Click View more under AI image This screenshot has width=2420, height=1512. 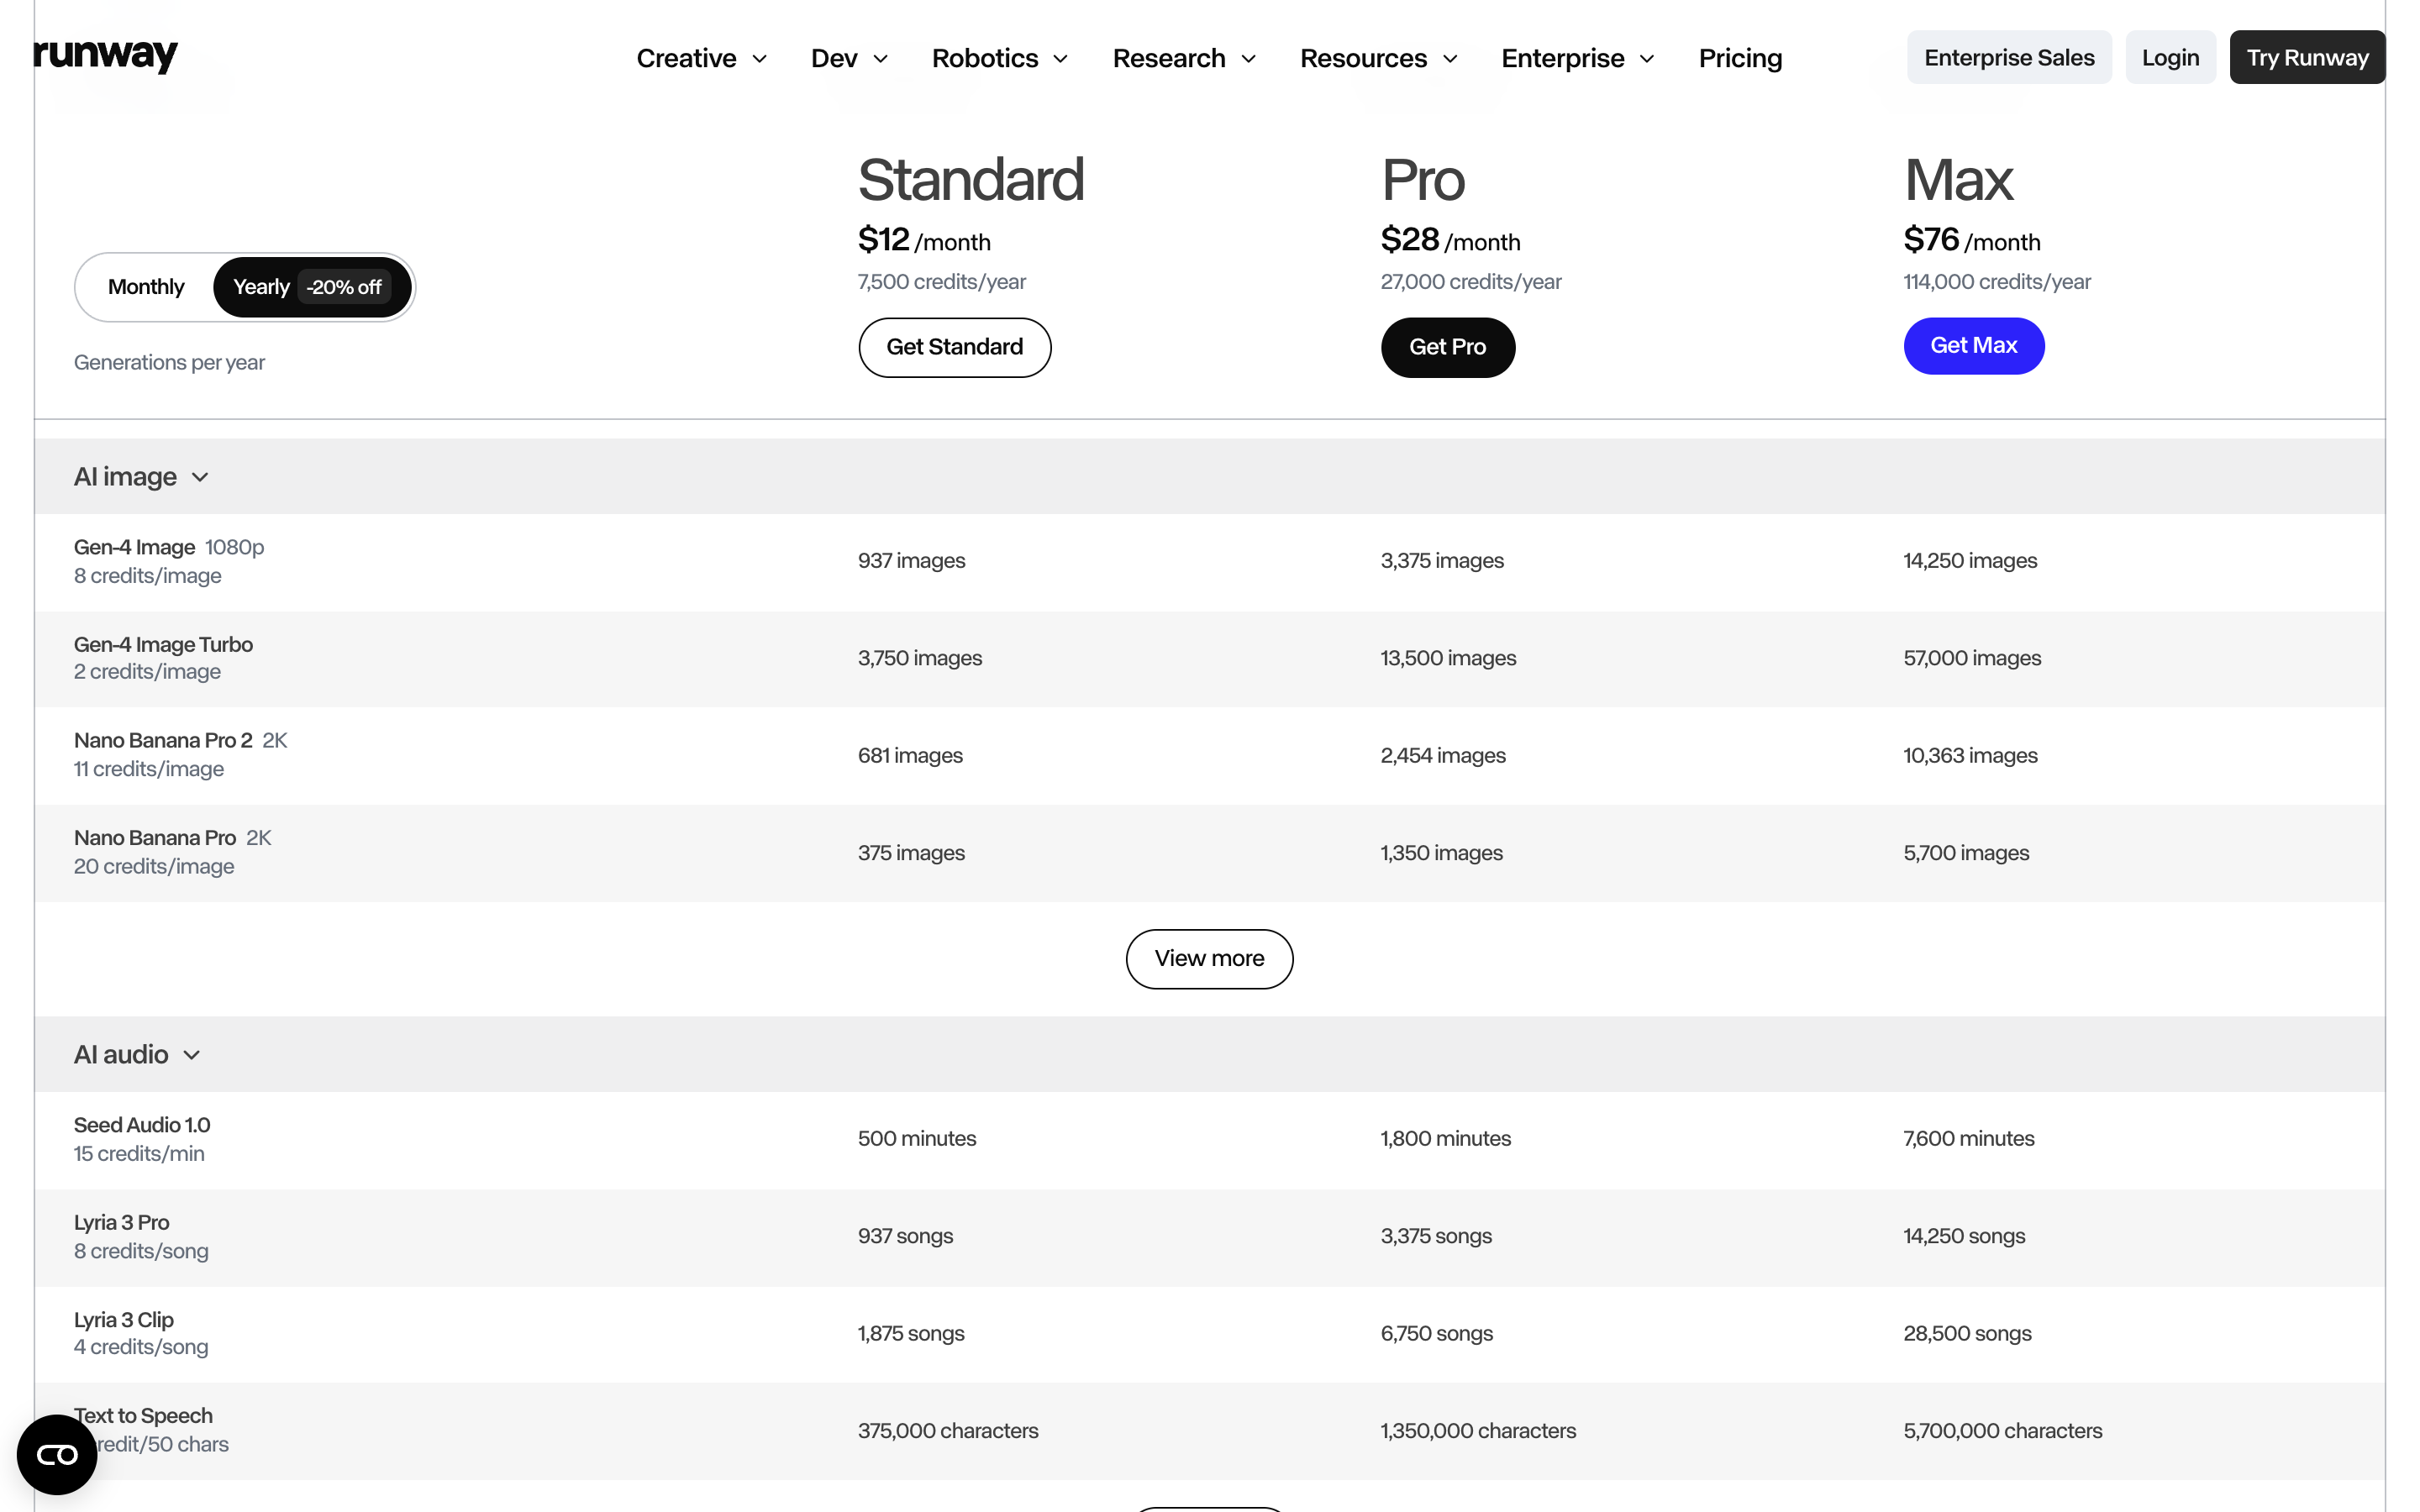pos(1209,959)
